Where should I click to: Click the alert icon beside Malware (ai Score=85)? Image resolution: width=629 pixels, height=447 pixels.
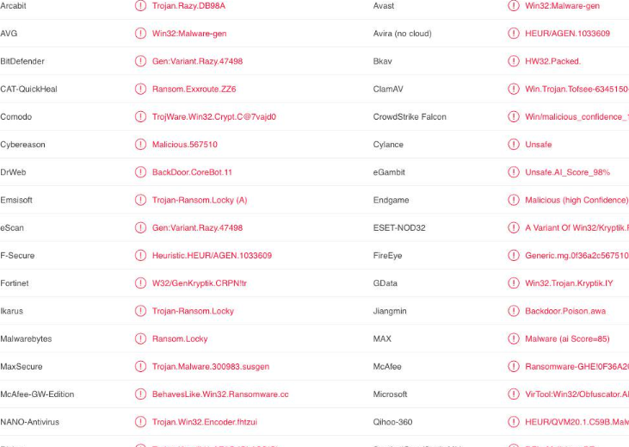(514, 338)
